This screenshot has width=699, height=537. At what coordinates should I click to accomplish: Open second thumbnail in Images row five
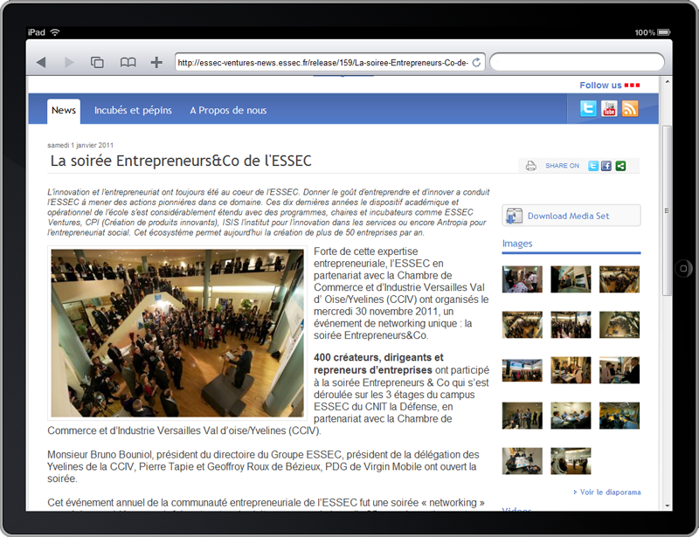click(571, 461)
